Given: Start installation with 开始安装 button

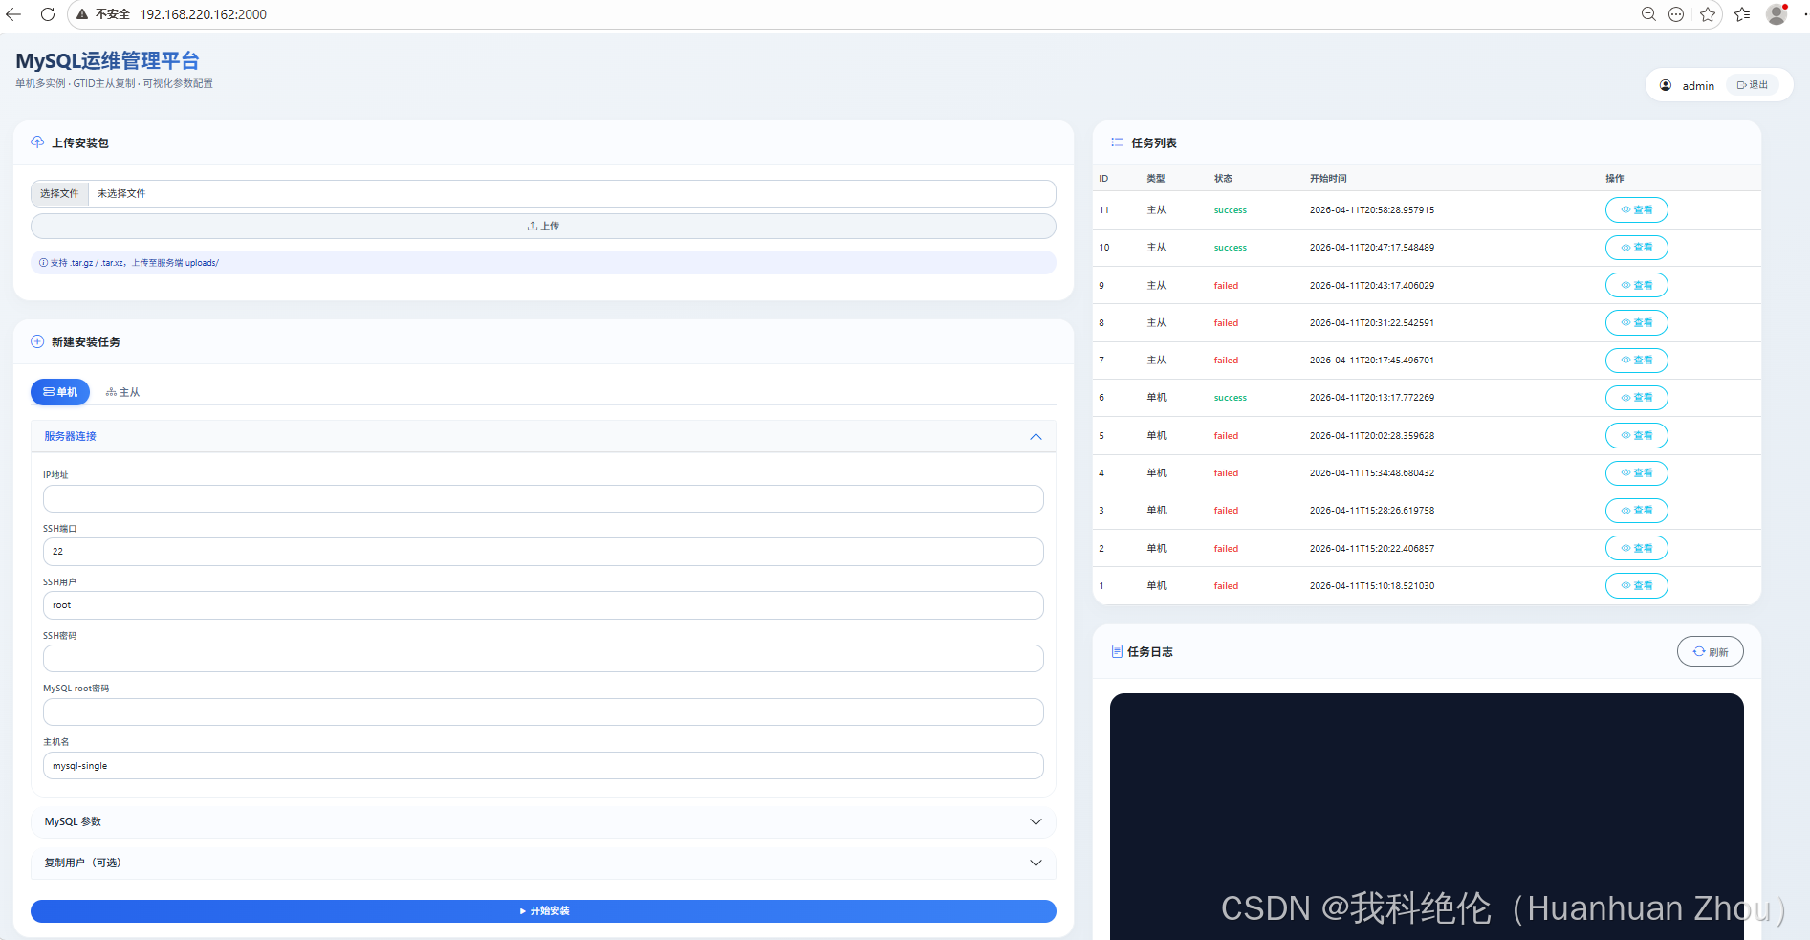Looking at the screenshot, I should tap(543, 911).
